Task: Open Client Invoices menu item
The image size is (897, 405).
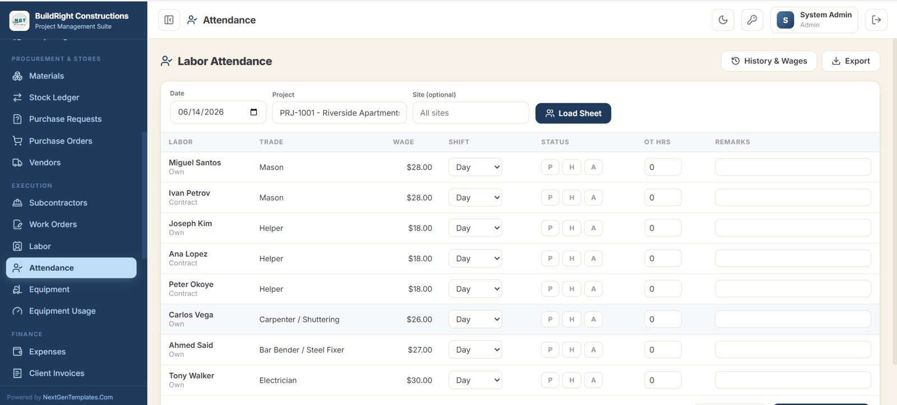Action: click(x=71, y=374)
